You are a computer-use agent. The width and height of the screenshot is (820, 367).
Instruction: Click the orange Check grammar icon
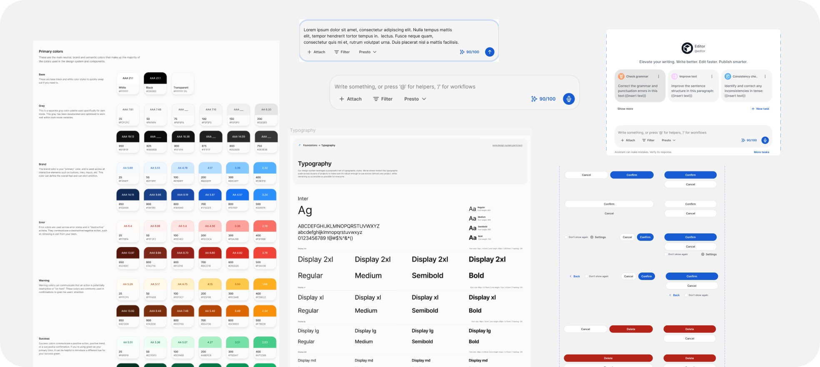click(x=621, y=76)
